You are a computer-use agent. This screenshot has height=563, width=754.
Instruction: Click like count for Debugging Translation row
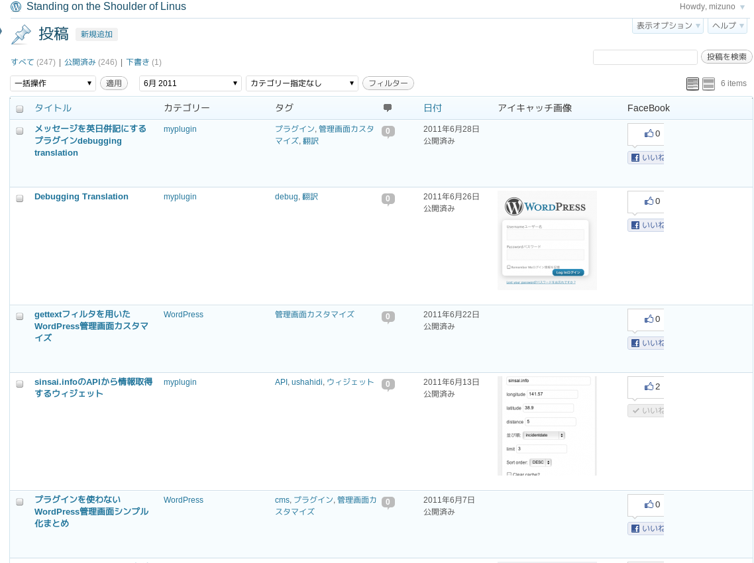[646, 201]
